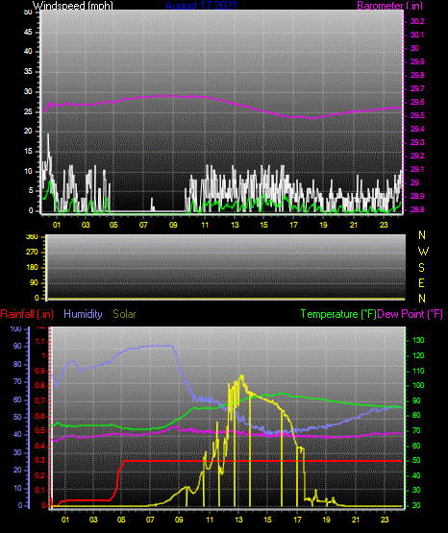Click the 'Windspeed (mph)' axis title

tap(73, 6)
